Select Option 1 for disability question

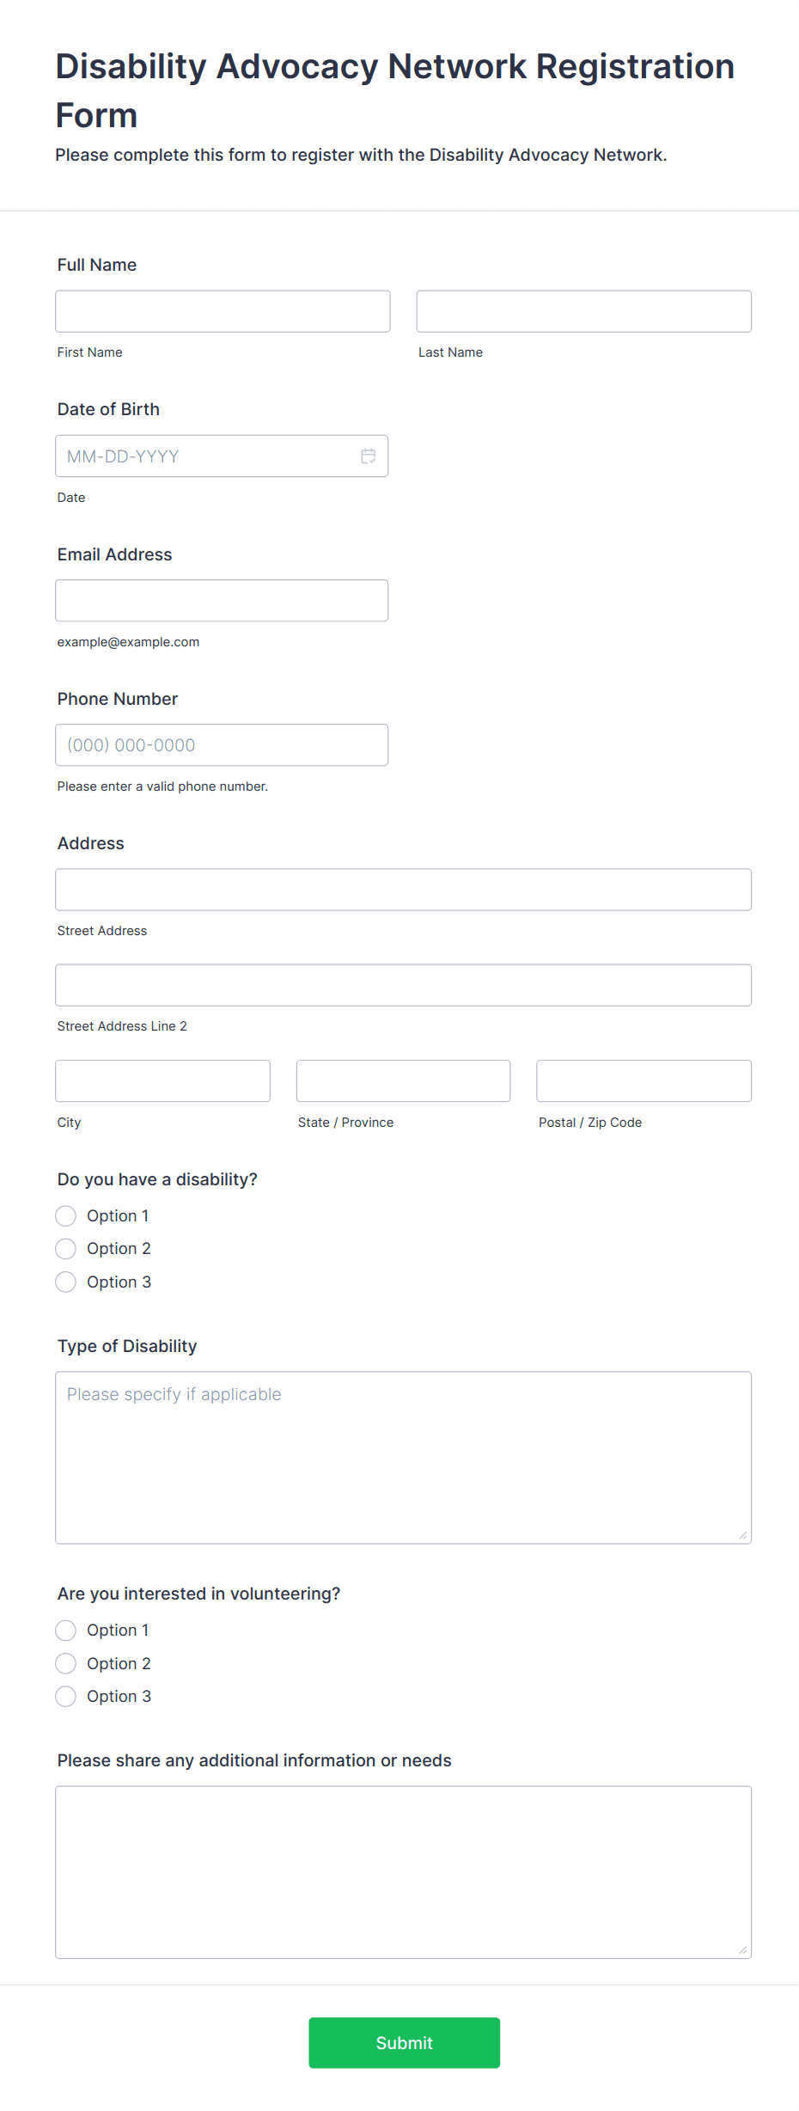pos(65,1215)
